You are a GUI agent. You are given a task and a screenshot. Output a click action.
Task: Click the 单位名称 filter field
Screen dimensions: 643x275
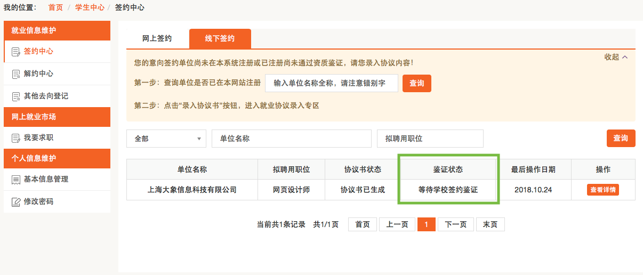(x=291, y=139)
